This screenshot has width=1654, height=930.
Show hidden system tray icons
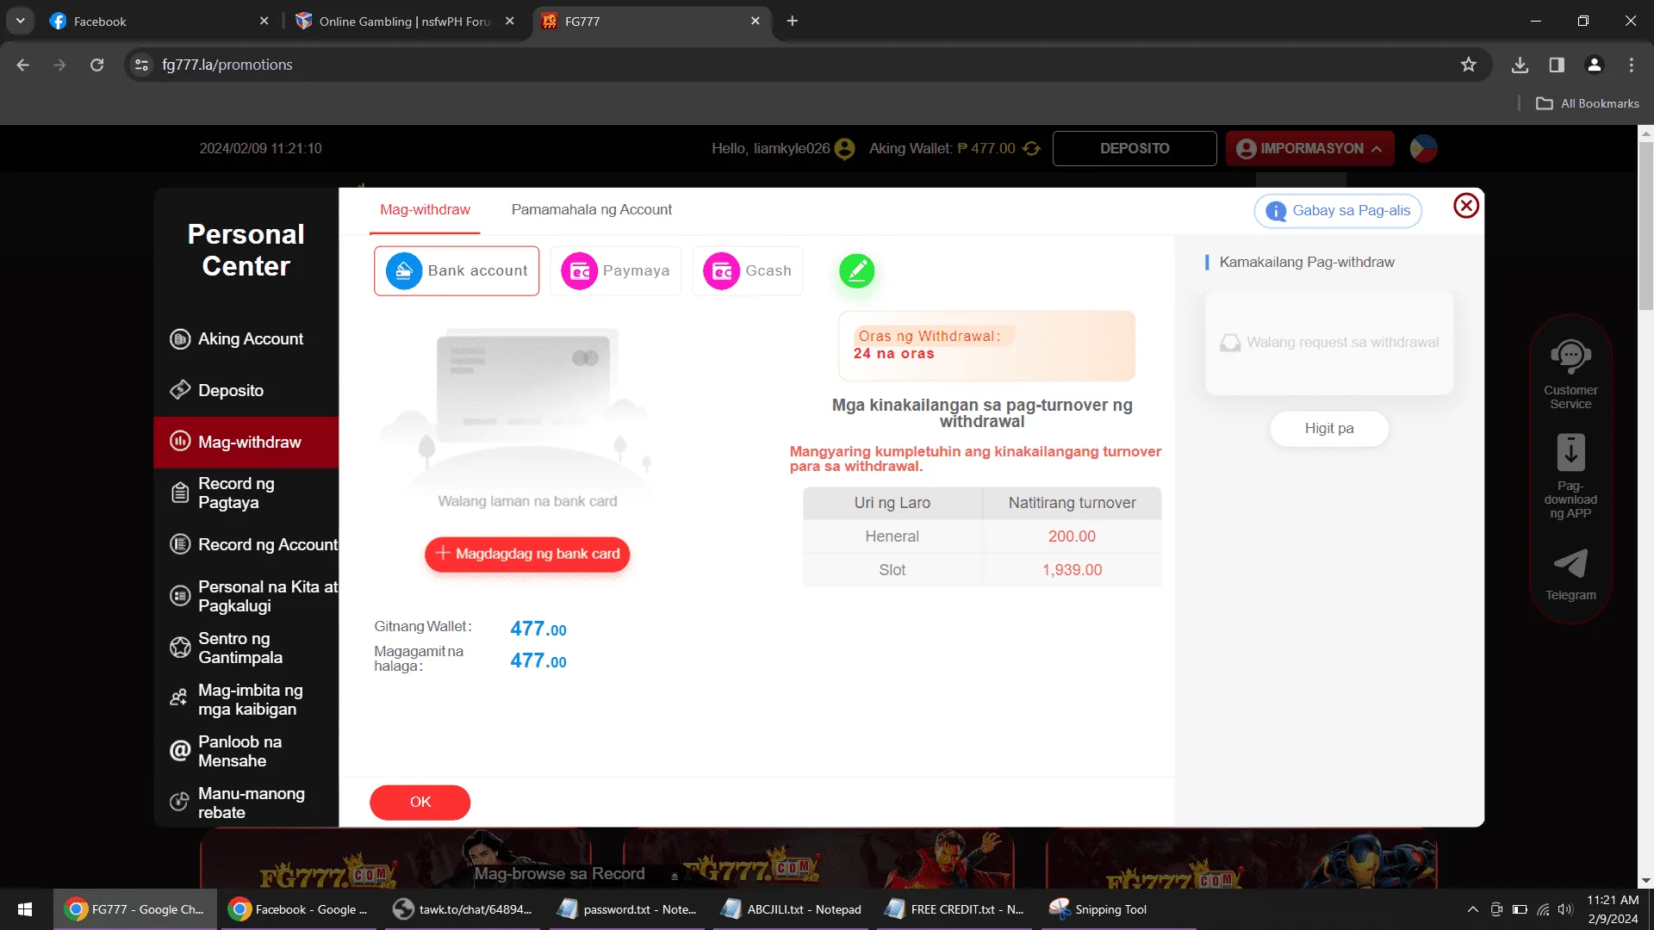(x=1472, y=909)
